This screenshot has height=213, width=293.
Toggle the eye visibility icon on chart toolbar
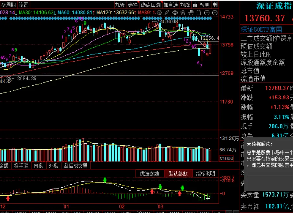pyautogui.click(x=175, y=13)
